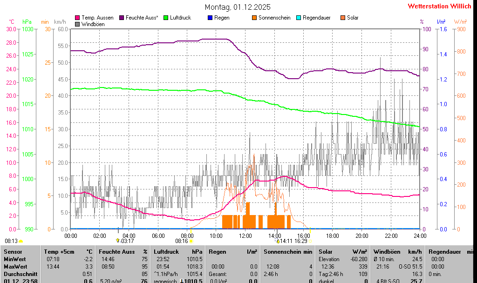The width and height of the screenshot is (477, 283).
Task: Click the gray Windböen legend square
Action: click(78, 24)
